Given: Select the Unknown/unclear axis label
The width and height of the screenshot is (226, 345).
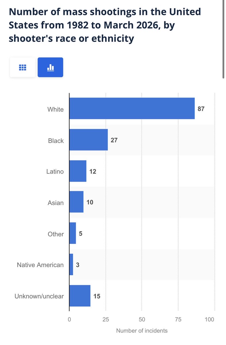Looking at the screenshot, I should point(39,296).
